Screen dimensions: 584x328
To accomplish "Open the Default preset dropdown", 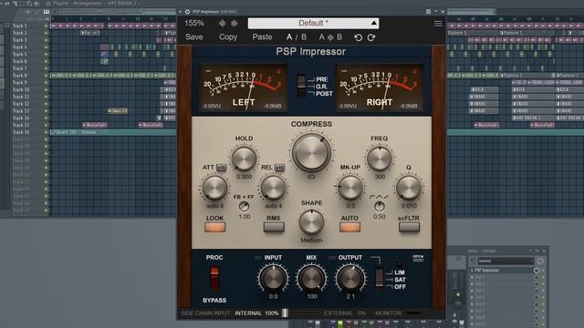I will [313, 24].
